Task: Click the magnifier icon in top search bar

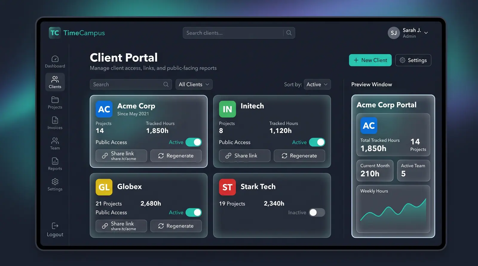Action: point(289,33)
